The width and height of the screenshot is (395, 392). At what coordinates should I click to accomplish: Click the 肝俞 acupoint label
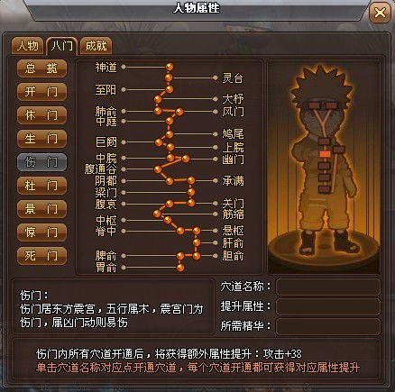click(x=233, y=243)
